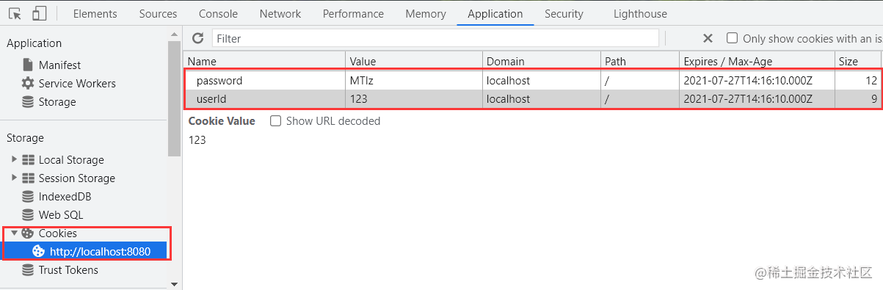
Task: Click the refresh cookies icon
Action: tap(197, 38)
